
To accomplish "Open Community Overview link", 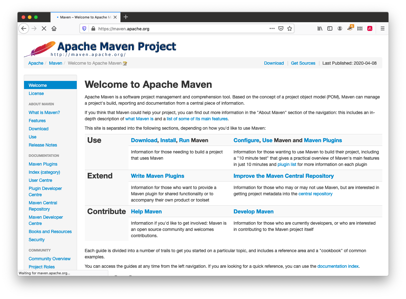I will (50, 259).
